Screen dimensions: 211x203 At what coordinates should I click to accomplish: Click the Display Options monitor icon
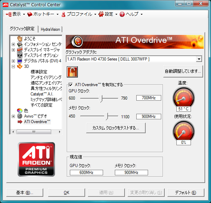[20, 55]
